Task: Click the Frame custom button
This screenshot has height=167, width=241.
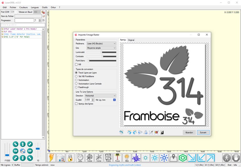Action: pyautogui.click(x=108, y=158)
